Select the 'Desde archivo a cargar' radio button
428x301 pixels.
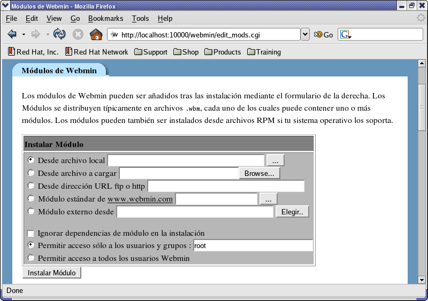31,173
